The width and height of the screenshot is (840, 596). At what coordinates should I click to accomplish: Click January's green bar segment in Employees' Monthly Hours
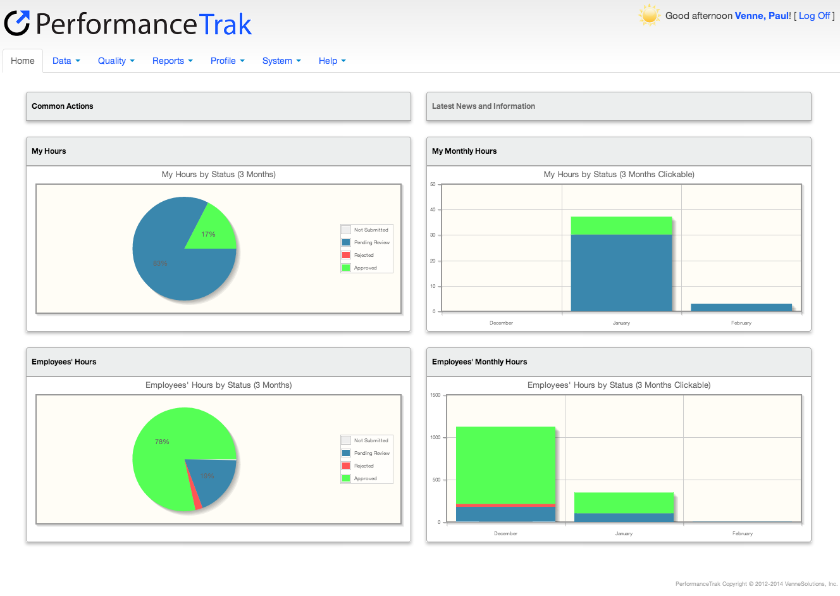(x=624, y=503)
